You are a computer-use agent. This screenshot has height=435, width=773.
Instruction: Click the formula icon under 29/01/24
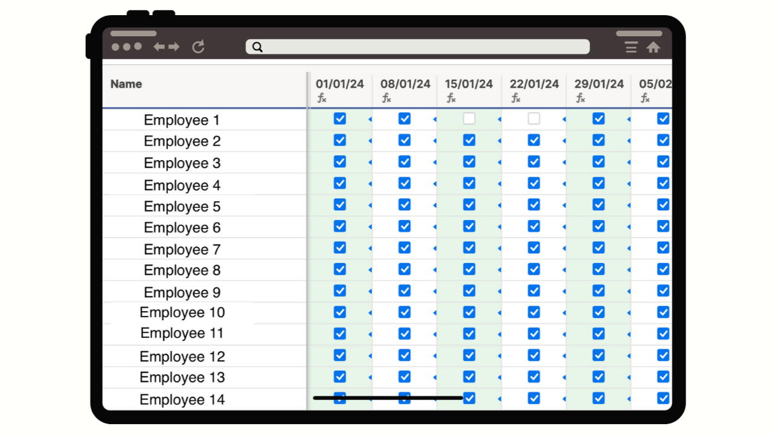tap(580, 98)
